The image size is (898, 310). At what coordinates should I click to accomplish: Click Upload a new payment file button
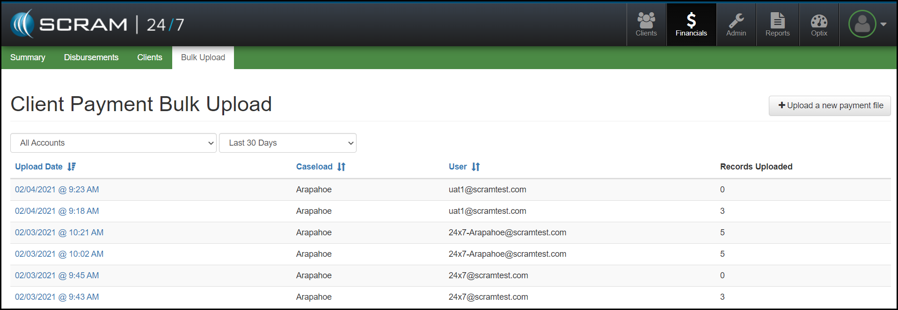[830, 106]
